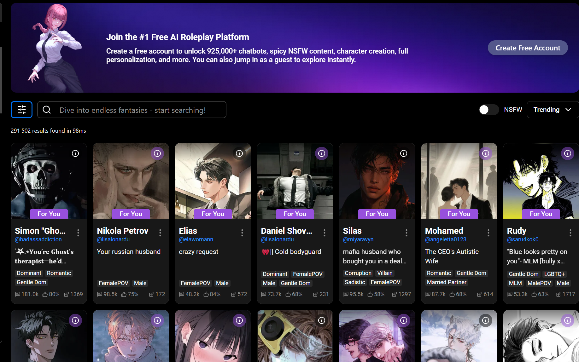Open Rudy character thumbnail
The height and width of the screenshot is (362, 579).
coord(541,181)
